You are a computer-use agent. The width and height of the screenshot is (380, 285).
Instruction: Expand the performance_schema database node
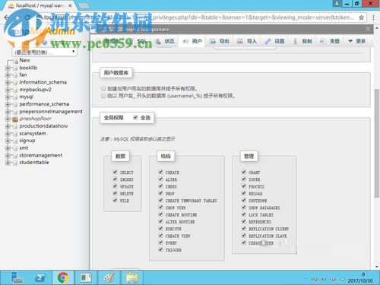pyautogui.click(x=8, y=104)
